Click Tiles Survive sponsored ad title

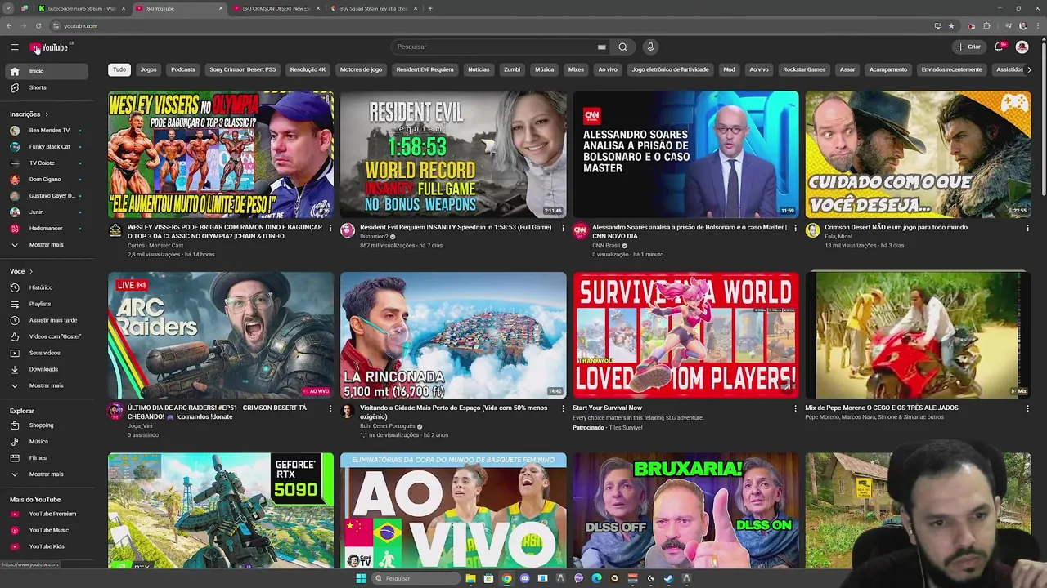coord(607,408)
